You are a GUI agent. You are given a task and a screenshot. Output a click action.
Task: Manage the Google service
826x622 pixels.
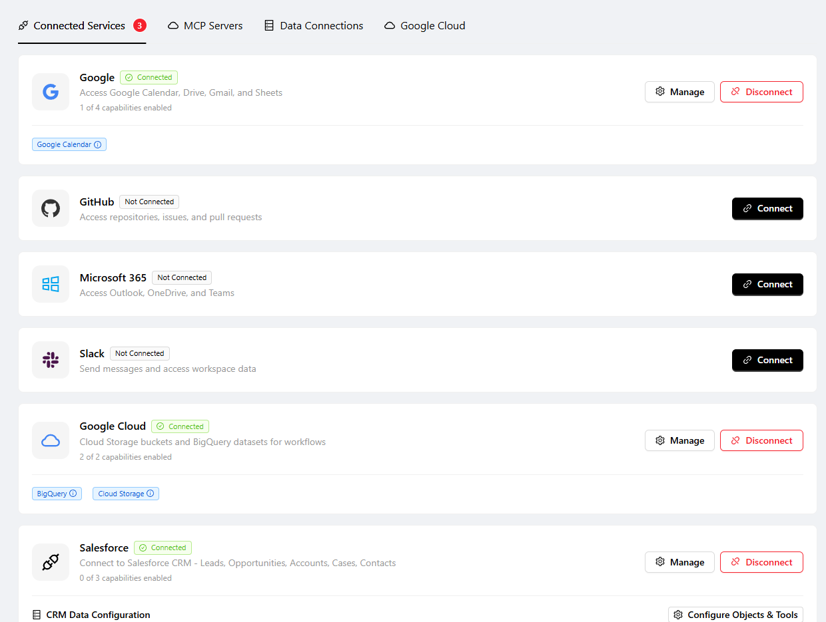pos(679,92)
